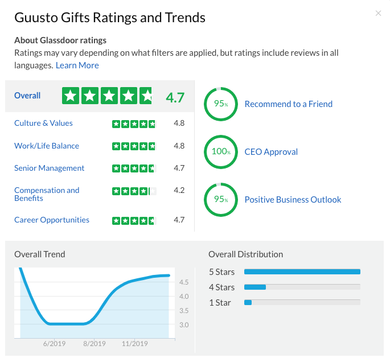This screenshot has width=390, height=362.
Task: Click the 4.5 y-axis label
Action: [184, 282]
